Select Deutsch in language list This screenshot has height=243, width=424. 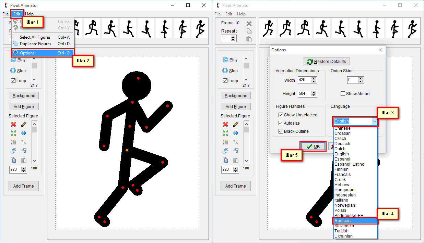(355, 144)
